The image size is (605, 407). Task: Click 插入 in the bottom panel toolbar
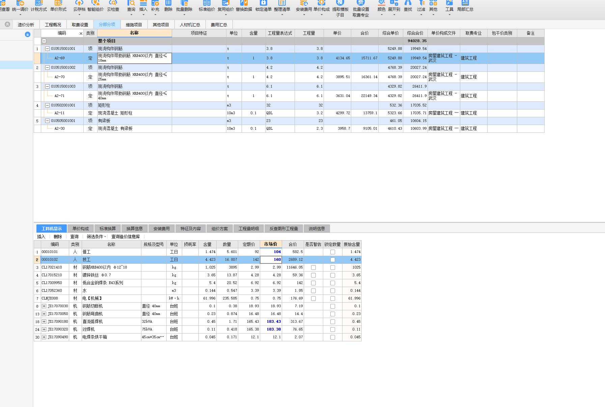click(41, 237)
